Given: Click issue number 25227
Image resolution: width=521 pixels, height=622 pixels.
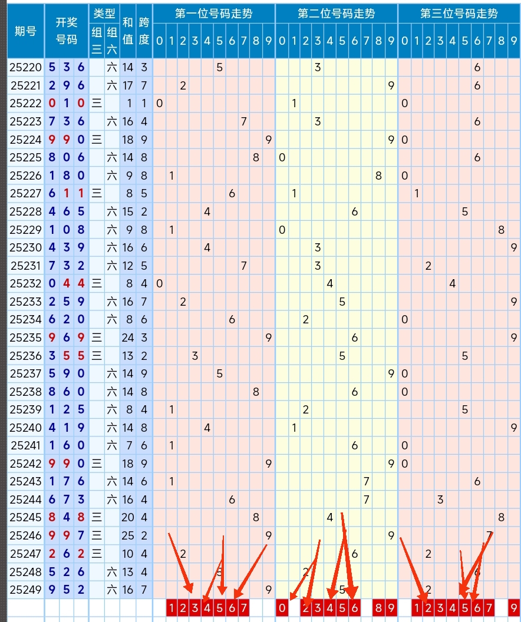Looking at the screenshot, I should [x=26, y=193].
